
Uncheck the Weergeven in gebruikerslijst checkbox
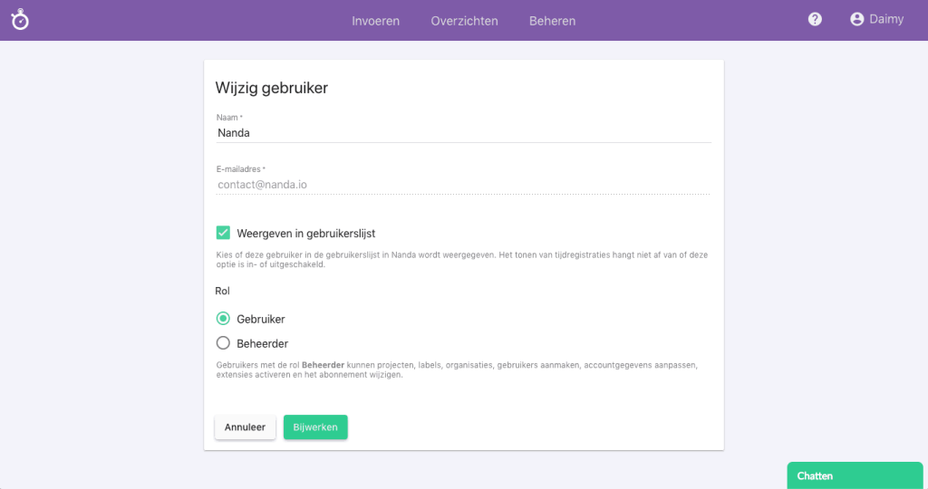pyautogui.click(x=223, y=233)
